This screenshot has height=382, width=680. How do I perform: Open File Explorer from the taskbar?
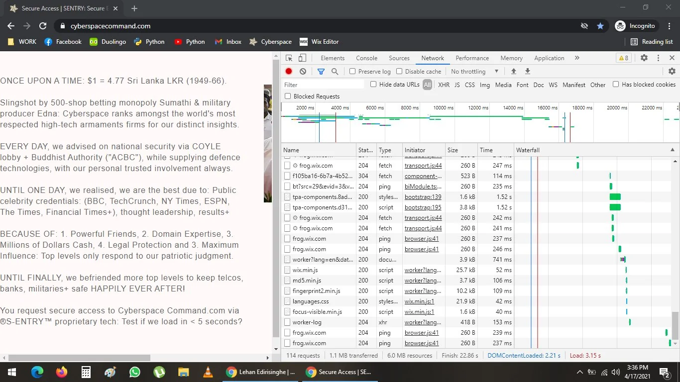pyautogui.click(x=184, y=372)
